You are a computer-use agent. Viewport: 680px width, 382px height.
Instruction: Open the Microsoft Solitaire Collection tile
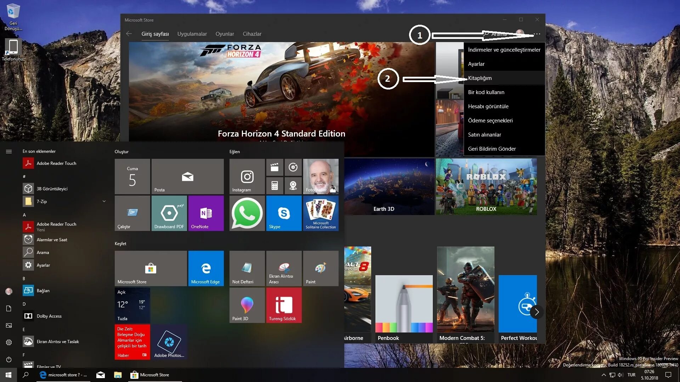click(321, 213)
